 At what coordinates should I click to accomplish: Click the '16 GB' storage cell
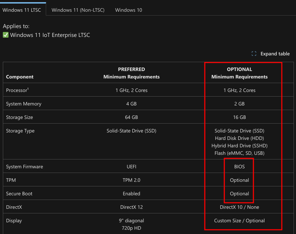239,117
